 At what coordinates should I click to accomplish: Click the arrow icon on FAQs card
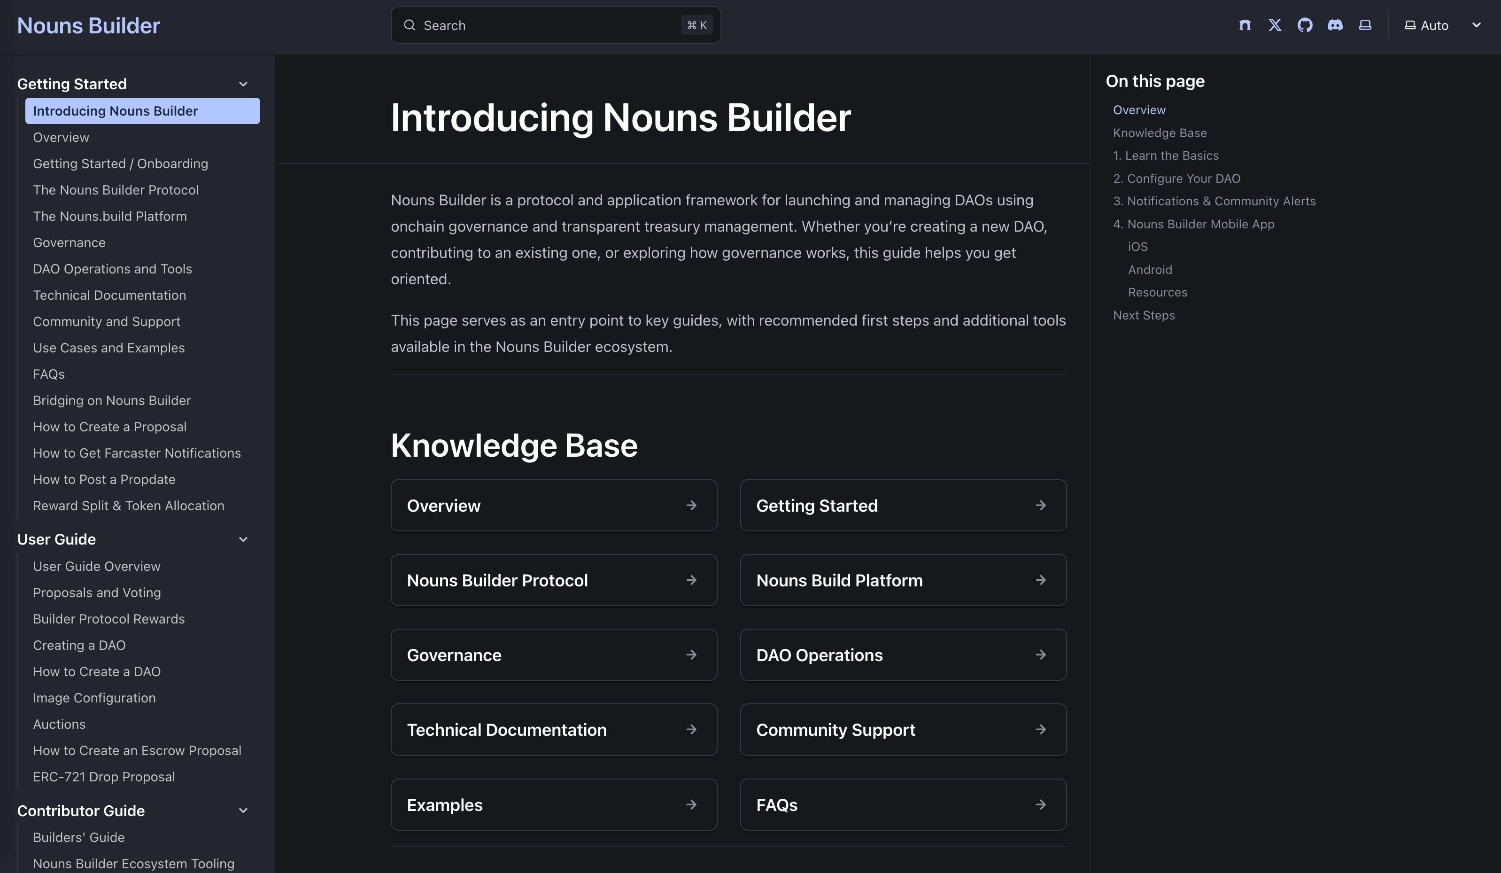pos(1041,804)
